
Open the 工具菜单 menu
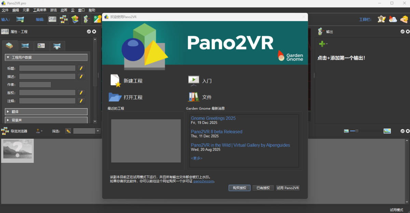(x=40, y=10)
